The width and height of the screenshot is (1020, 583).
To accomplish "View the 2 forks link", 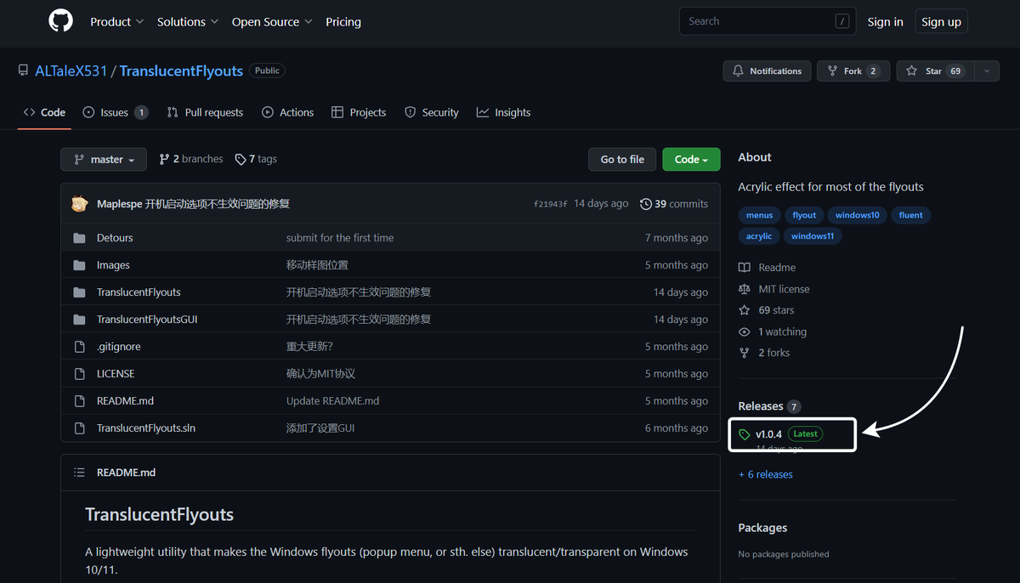I will (763, 353).
